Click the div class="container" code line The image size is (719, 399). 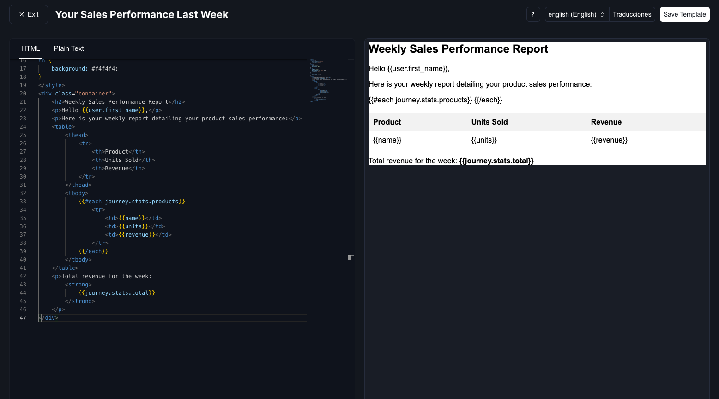77,94
